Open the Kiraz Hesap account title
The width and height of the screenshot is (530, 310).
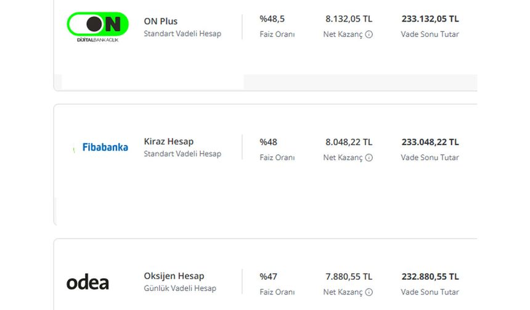168,141
